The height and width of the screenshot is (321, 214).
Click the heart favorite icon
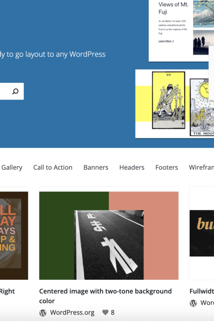point(105,312)
